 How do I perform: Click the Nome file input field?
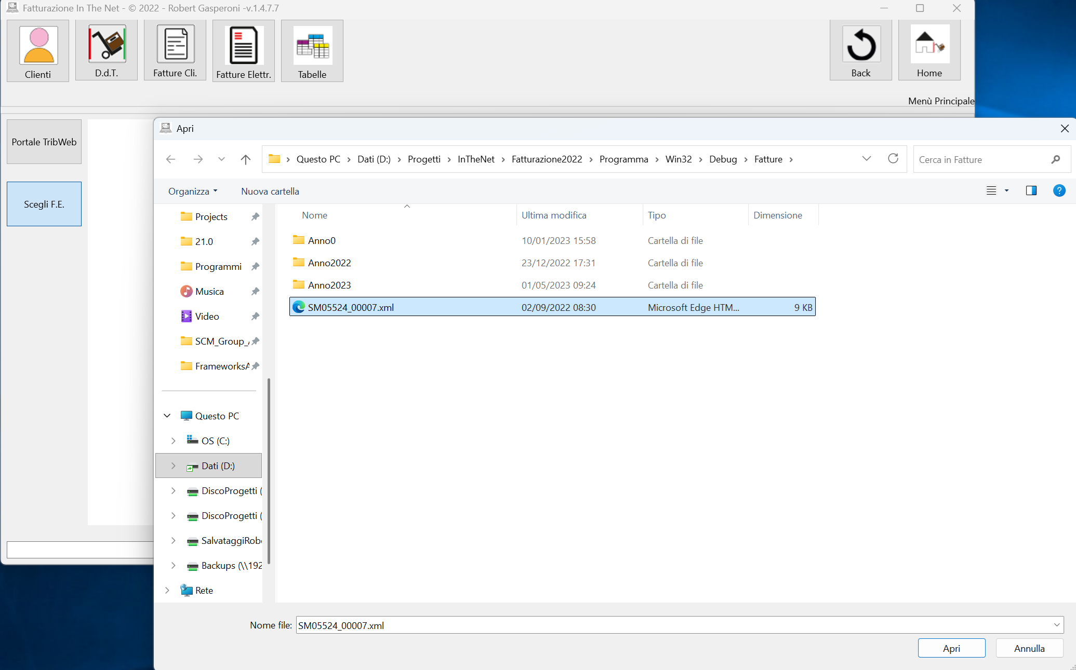[674, 625]
